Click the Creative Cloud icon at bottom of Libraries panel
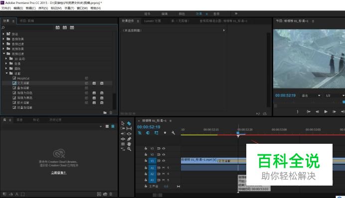Viewport: 345px width, 198px height. point(105,194)
